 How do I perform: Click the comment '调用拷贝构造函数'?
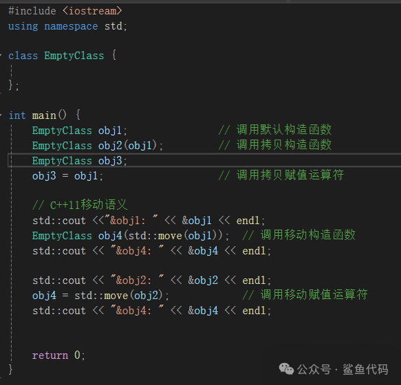[x=284, y=144]
